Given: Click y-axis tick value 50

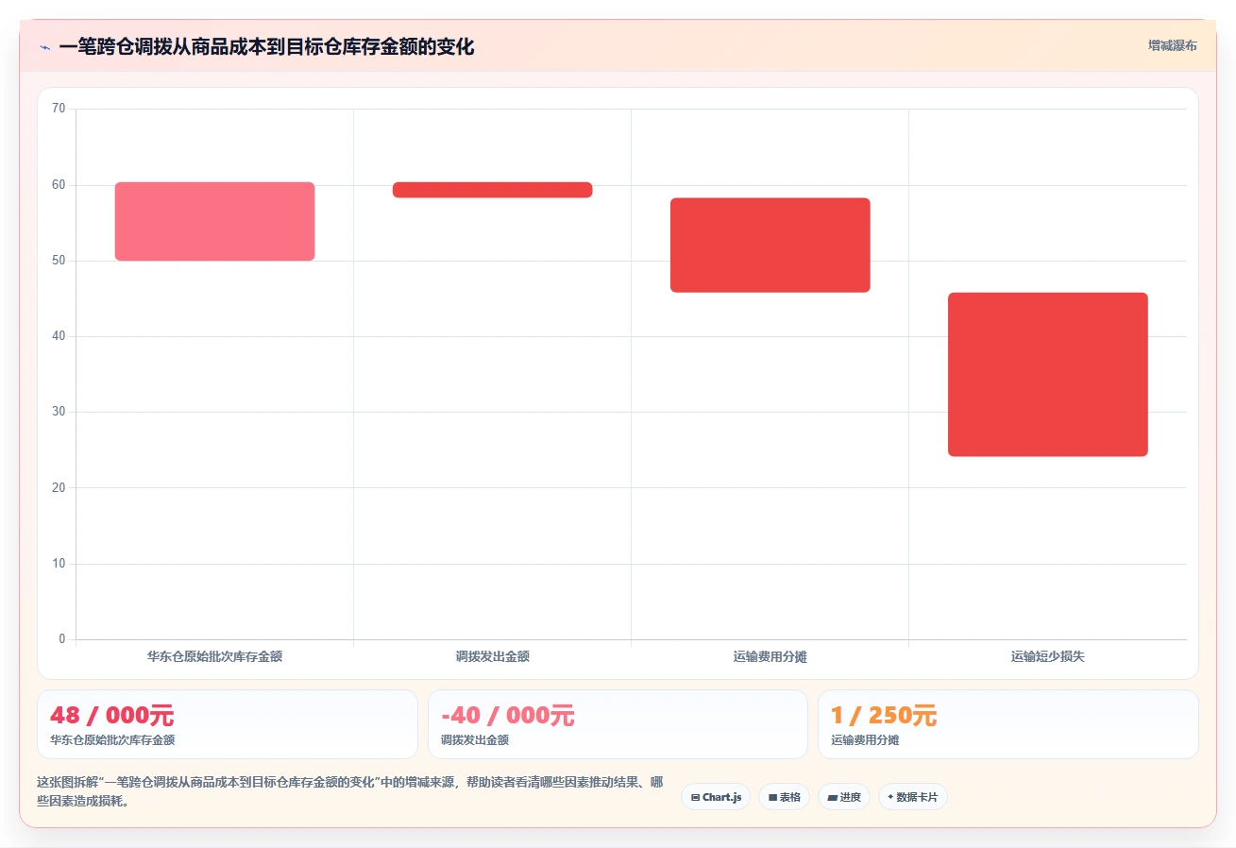Looking at the screenshot, I should click(59, 261).
